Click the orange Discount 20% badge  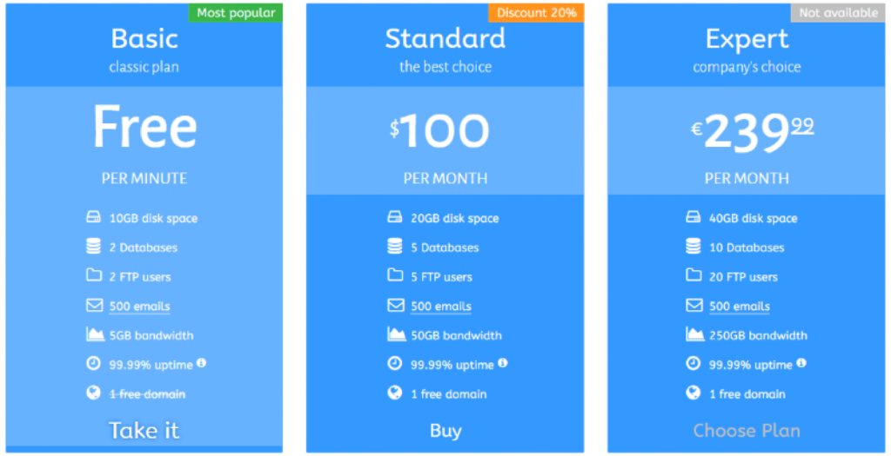click(x=536, y=12)
